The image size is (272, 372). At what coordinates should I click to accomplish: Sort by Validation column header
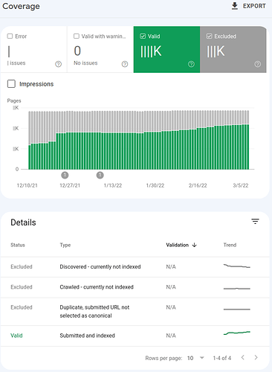177,245
